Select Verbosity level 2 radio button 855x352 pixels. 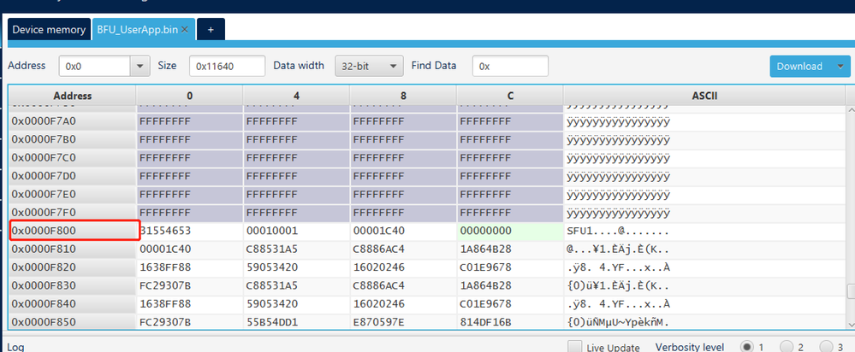pos(787,347)
